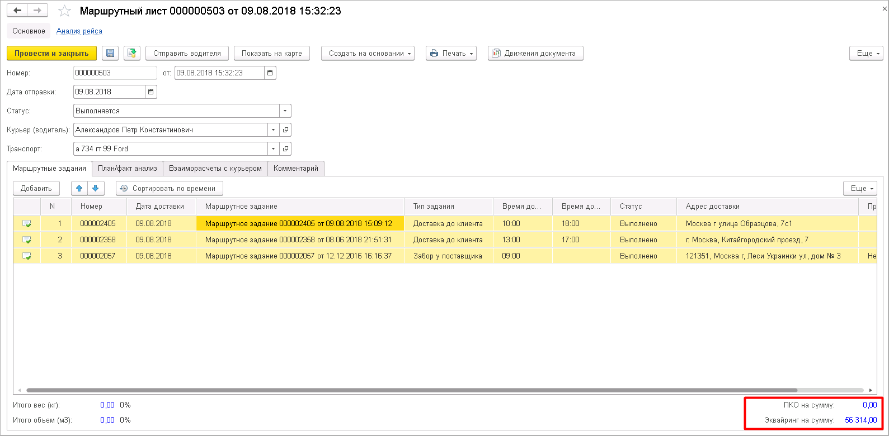Select Маршрутное задание 000002057 cell
The height and width of the screenshot is (436, 889).
click(300, 256)
